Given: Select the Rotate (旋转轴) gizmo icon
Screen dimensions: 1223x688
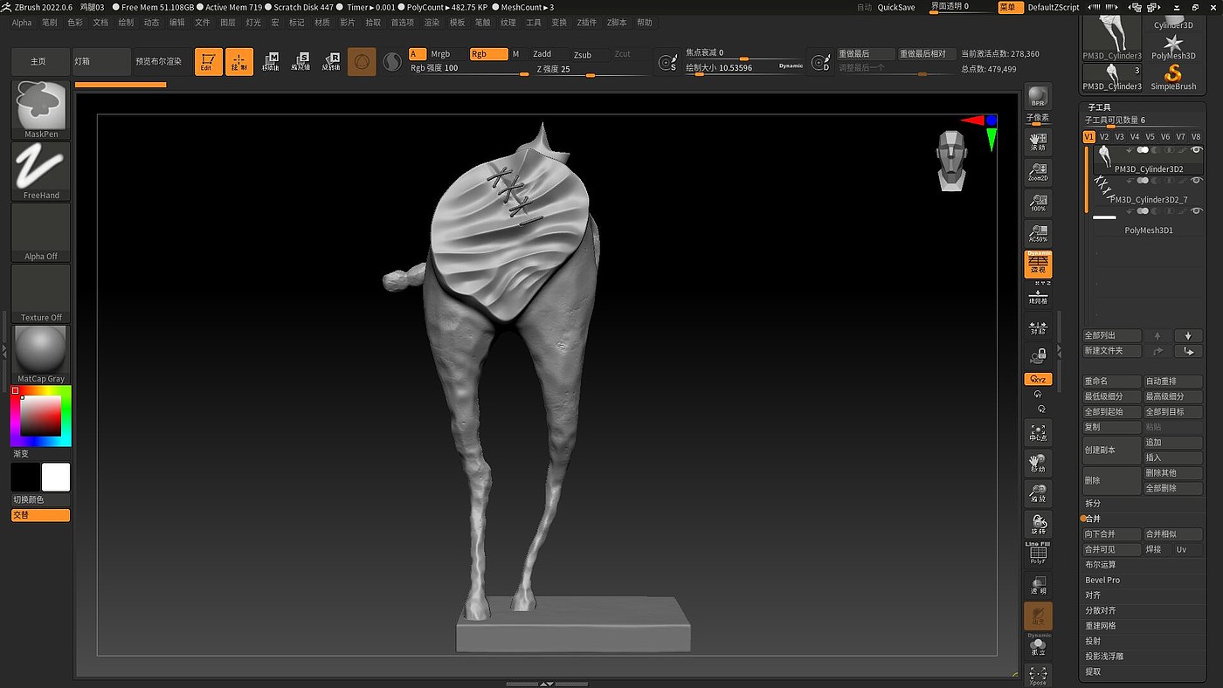Looking at the screenshot, I should coord(331,61).
